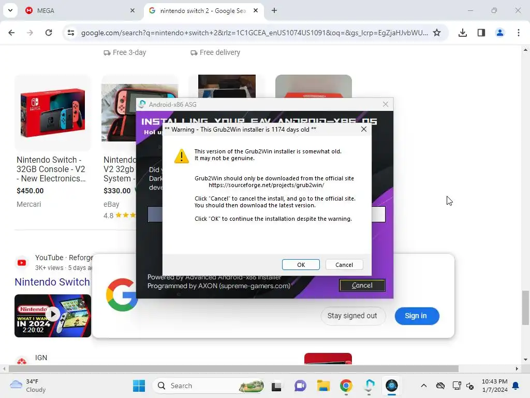Click the taskbar Search box

click(x=208, y=386)
